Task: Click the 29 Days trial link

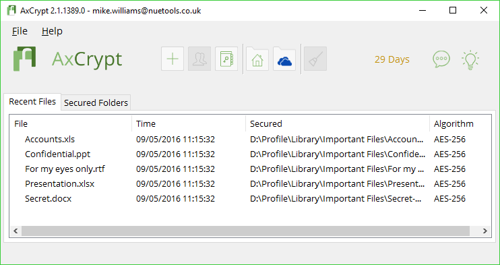Action: 392,60
